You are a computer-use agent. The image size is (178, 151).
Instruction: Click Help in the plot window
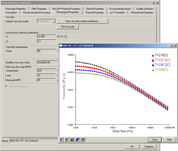click(169, 140)
